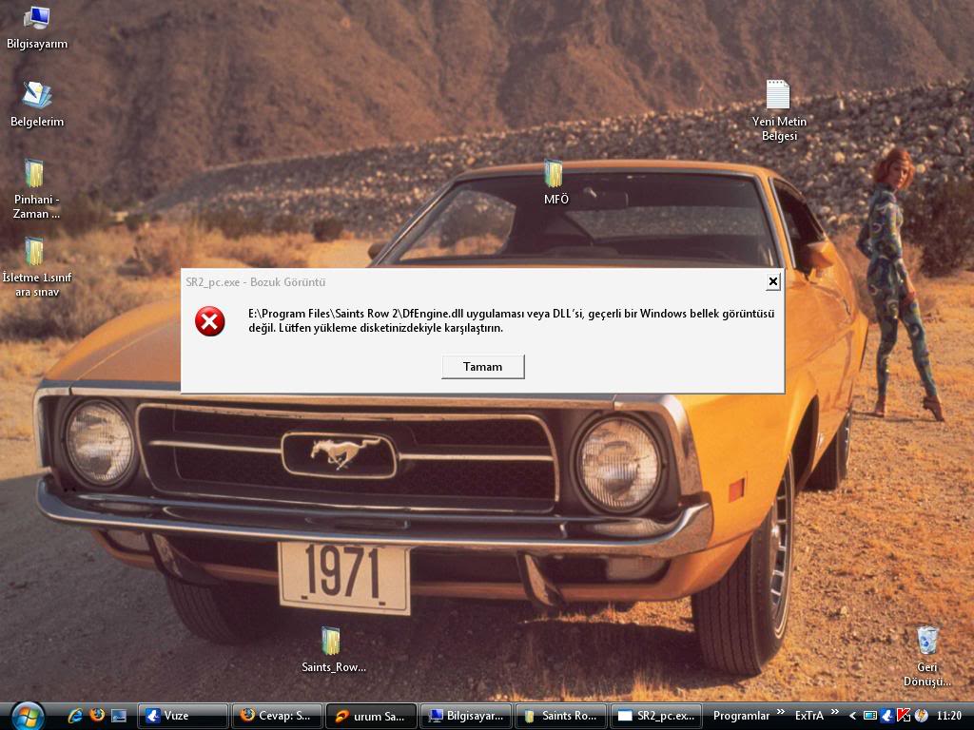
Task: Open the Bilgisayarım desktop icon
Action: tap(37, 18)
